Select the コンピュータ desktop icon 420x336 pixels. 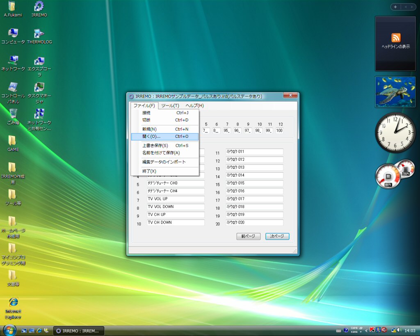13,36
